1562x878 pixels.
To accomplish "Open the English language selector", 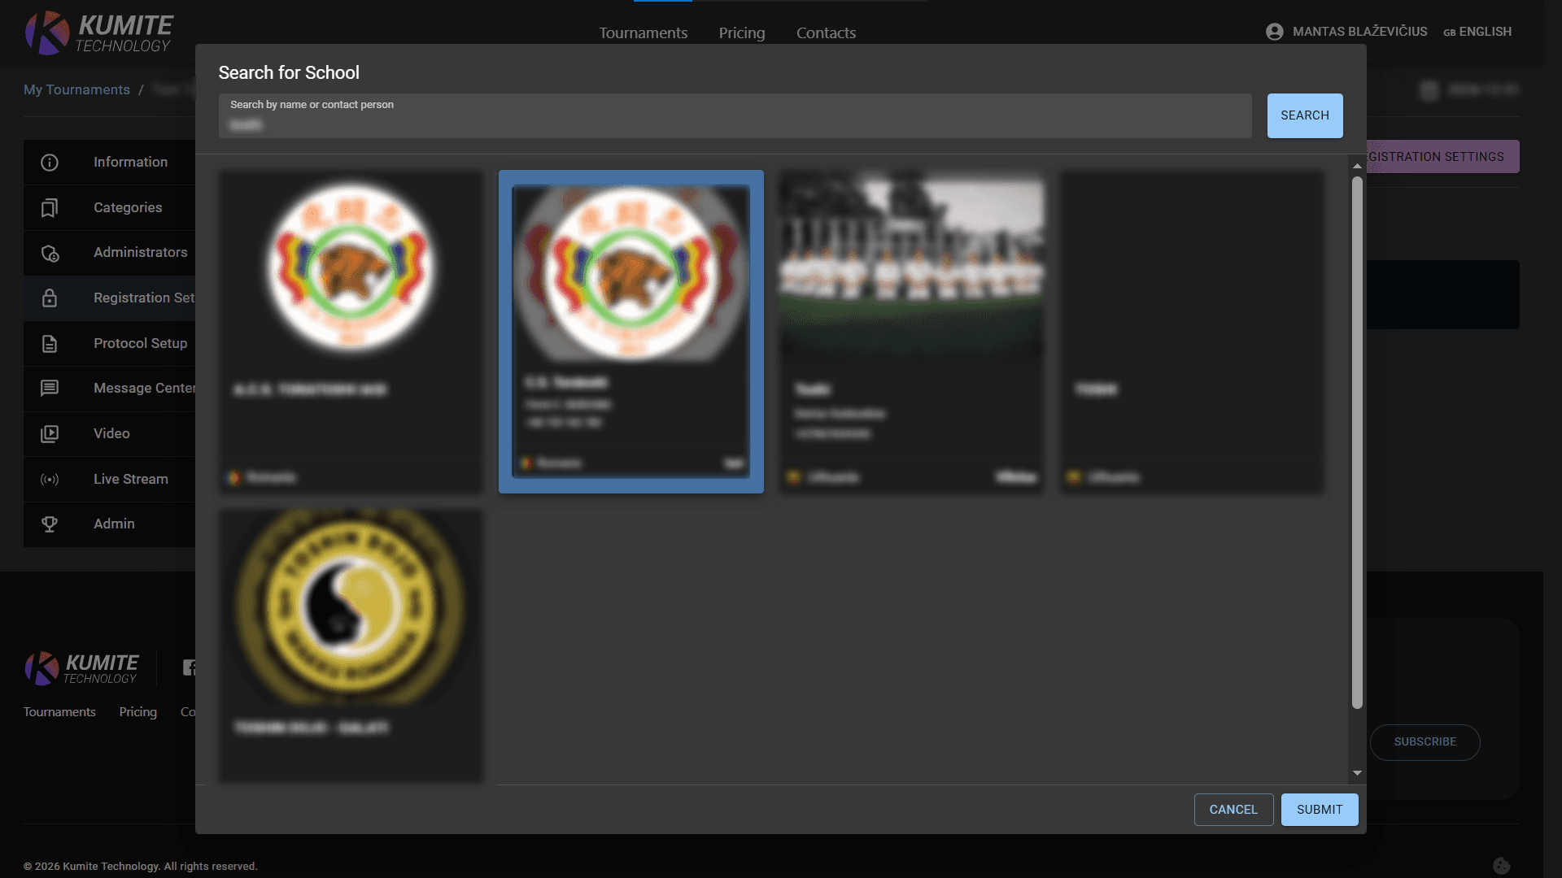I will pos(1477,32).
